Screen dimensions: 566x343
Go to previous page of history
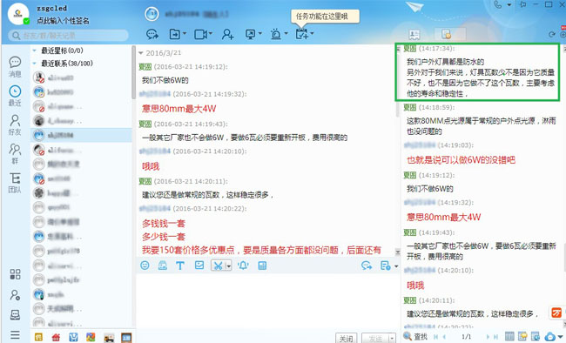click(444, 337)
